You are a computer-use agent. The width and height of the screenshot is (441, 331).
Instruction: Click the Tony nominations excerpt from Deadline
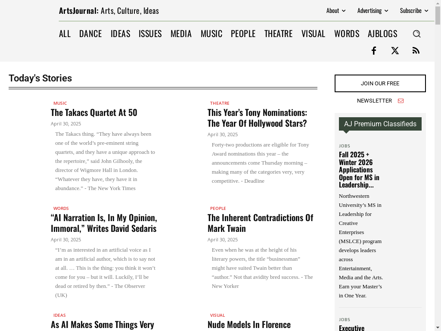point(261,162)
